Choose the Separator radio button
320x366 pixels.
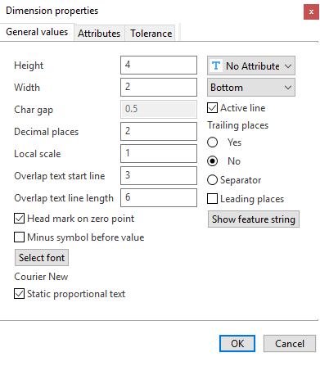[212, 180]
